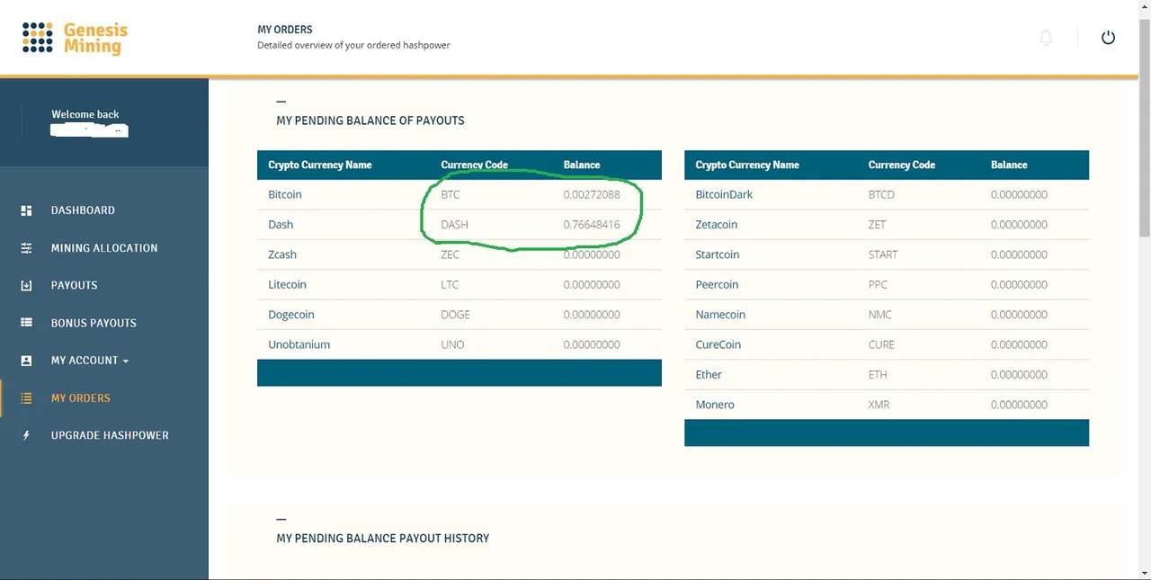Select My Orders in sidebar
The width and height of the screenshot is (1151, 580).
point(80,397)
